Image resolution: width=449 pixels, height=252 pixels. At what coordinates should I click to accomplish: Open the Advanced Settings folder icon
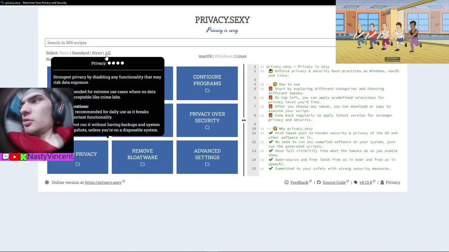tap(207, 164)
